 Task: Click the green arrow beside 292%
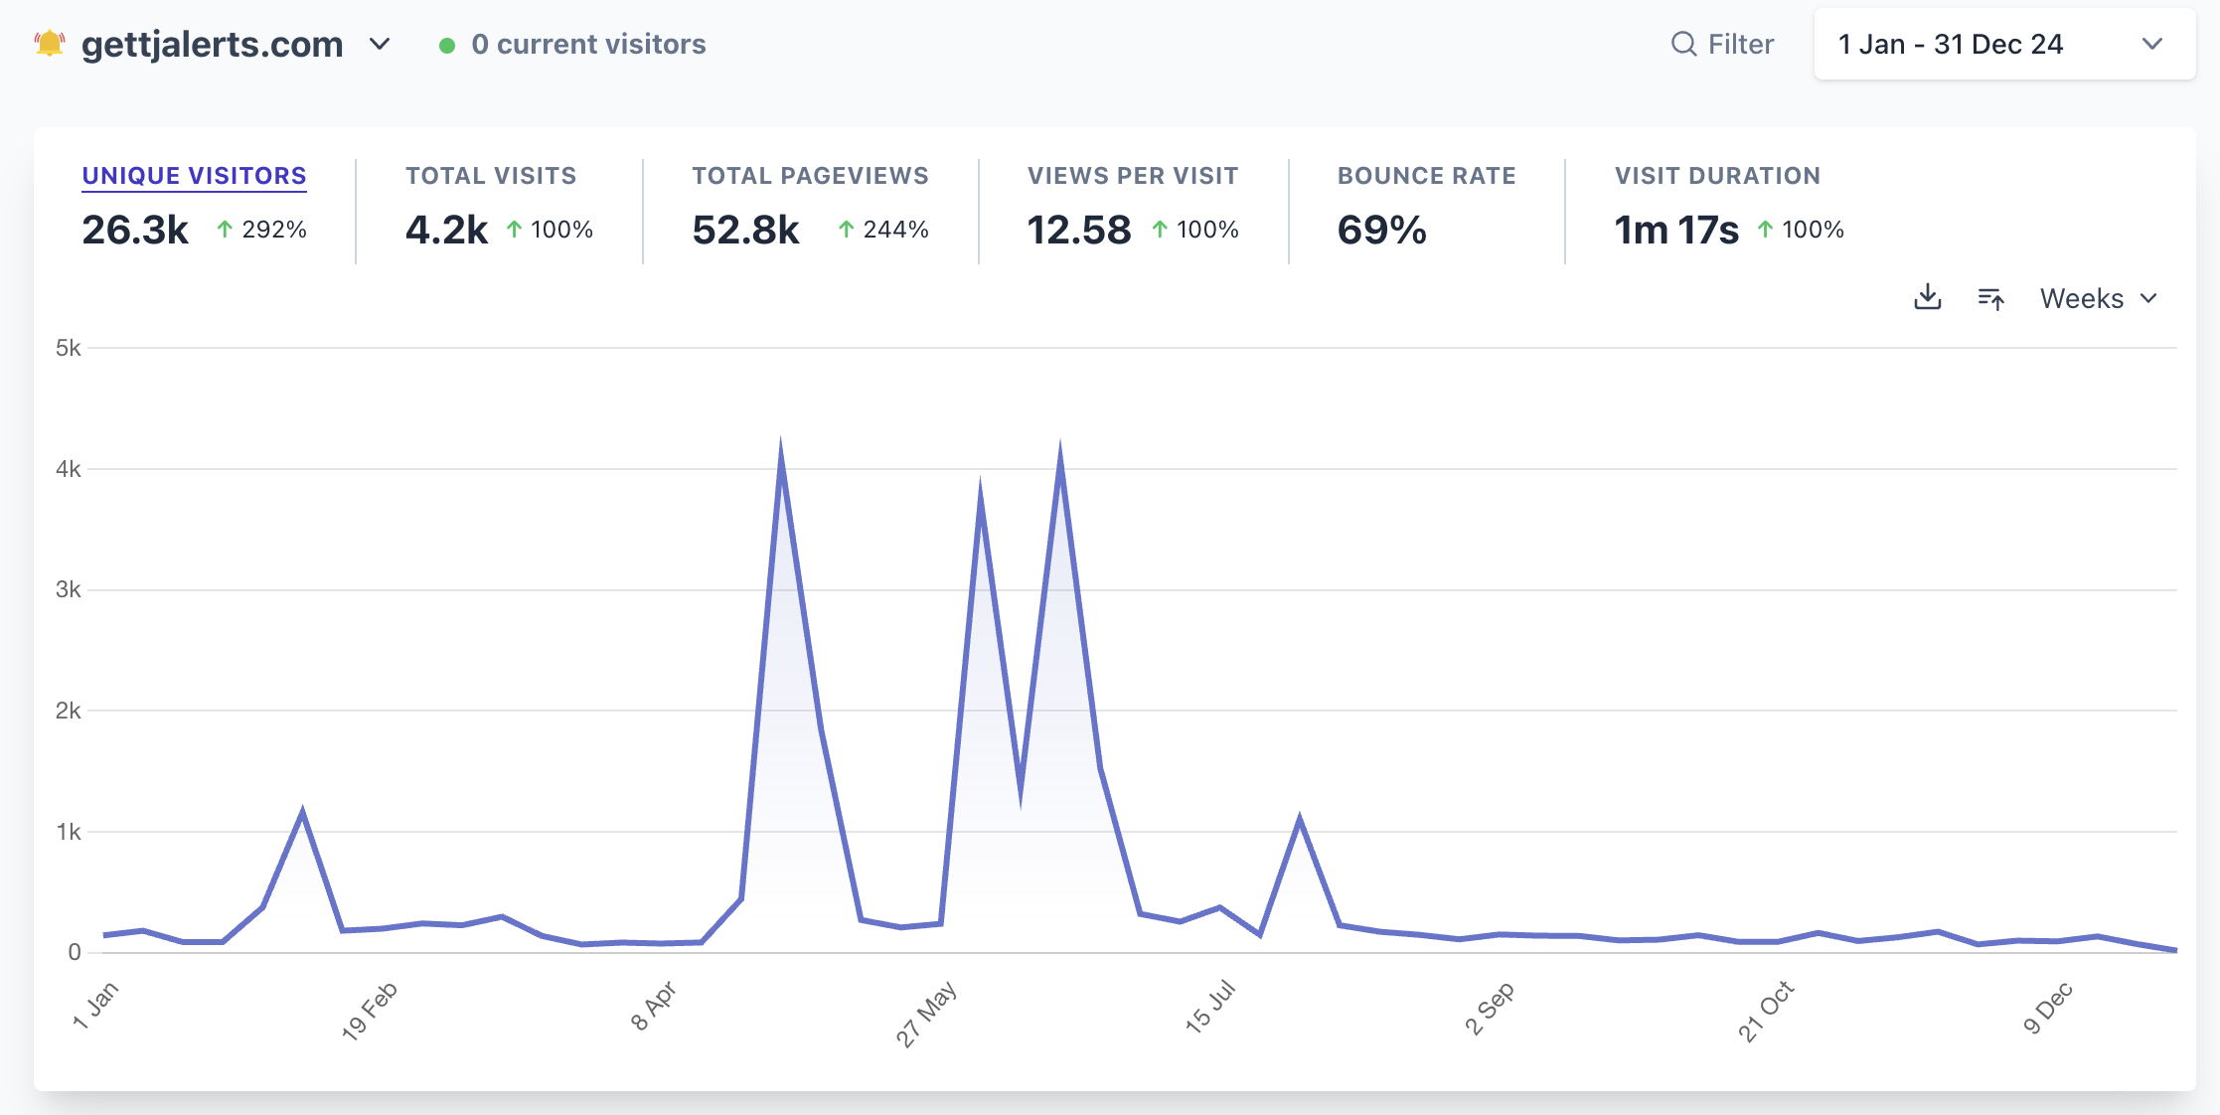click(x=225, y=230)
